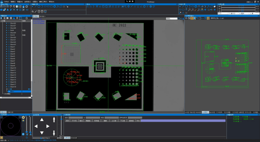Open the 辅助工具(T) menu
This screenshot has width=260, height=142.
coord(43,2)
